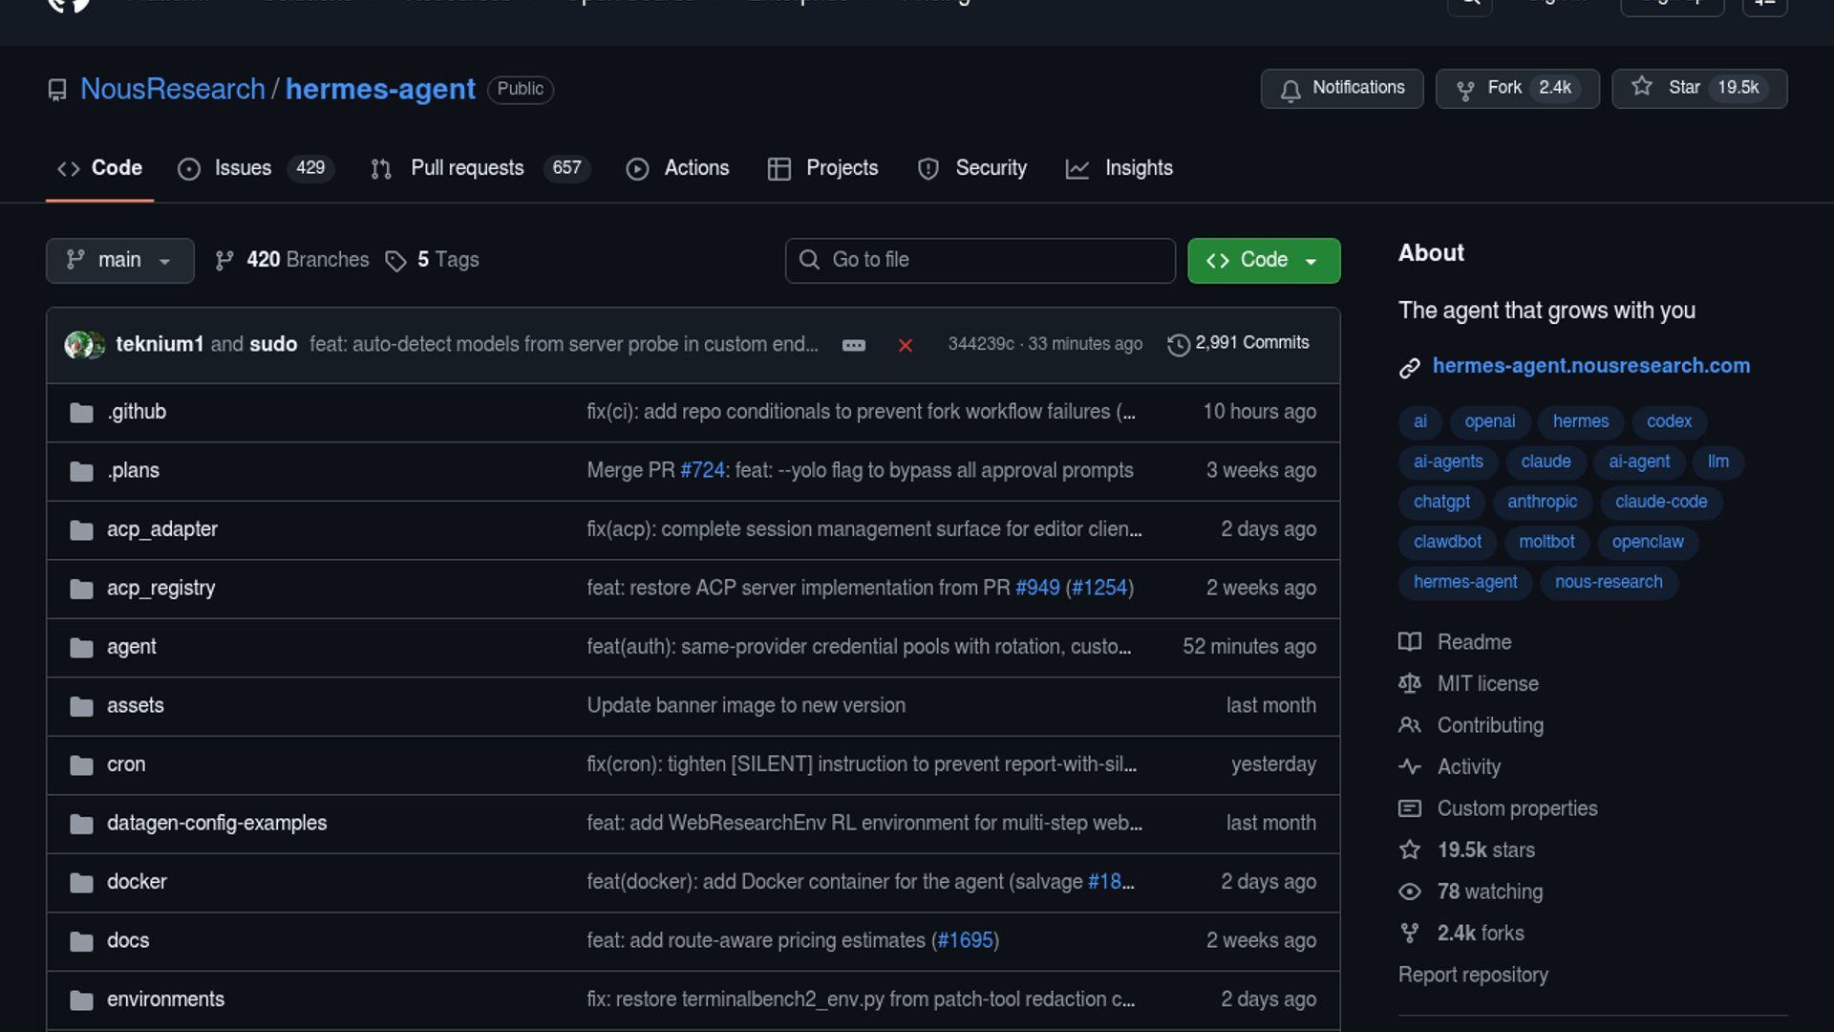The width and height of the screenshot is (1834, 1032).
Task: View the 420 Branches page
Action: pyautogui.click(x=307, y=260)
